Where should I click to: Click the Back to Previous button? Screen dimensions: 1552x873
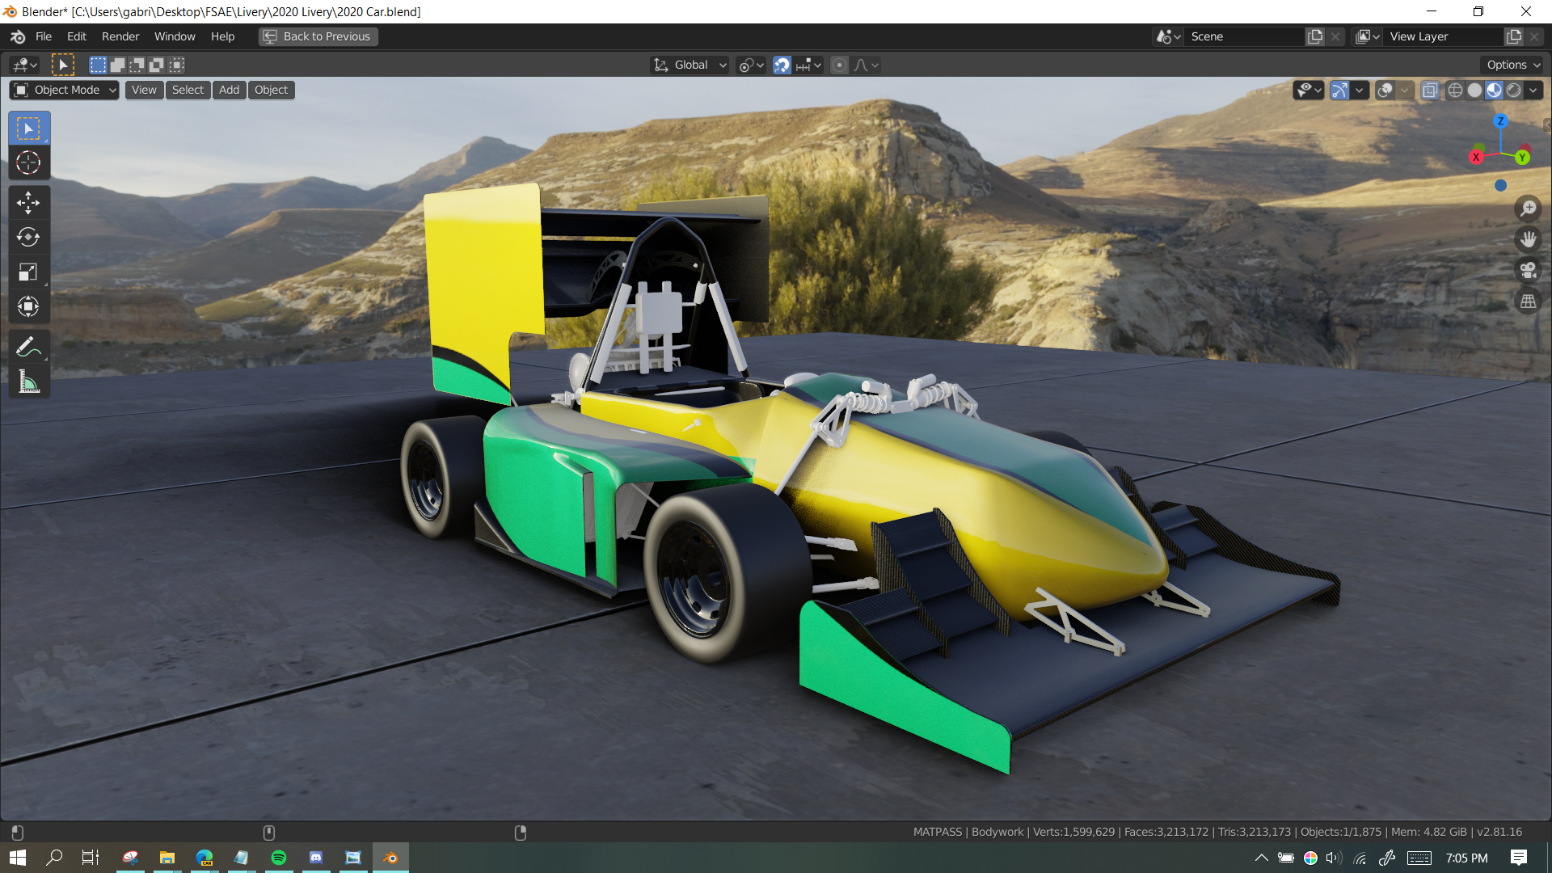pos(318,36)
